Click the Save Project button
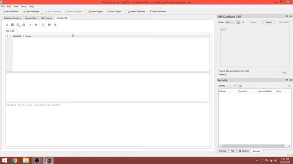 114,11
